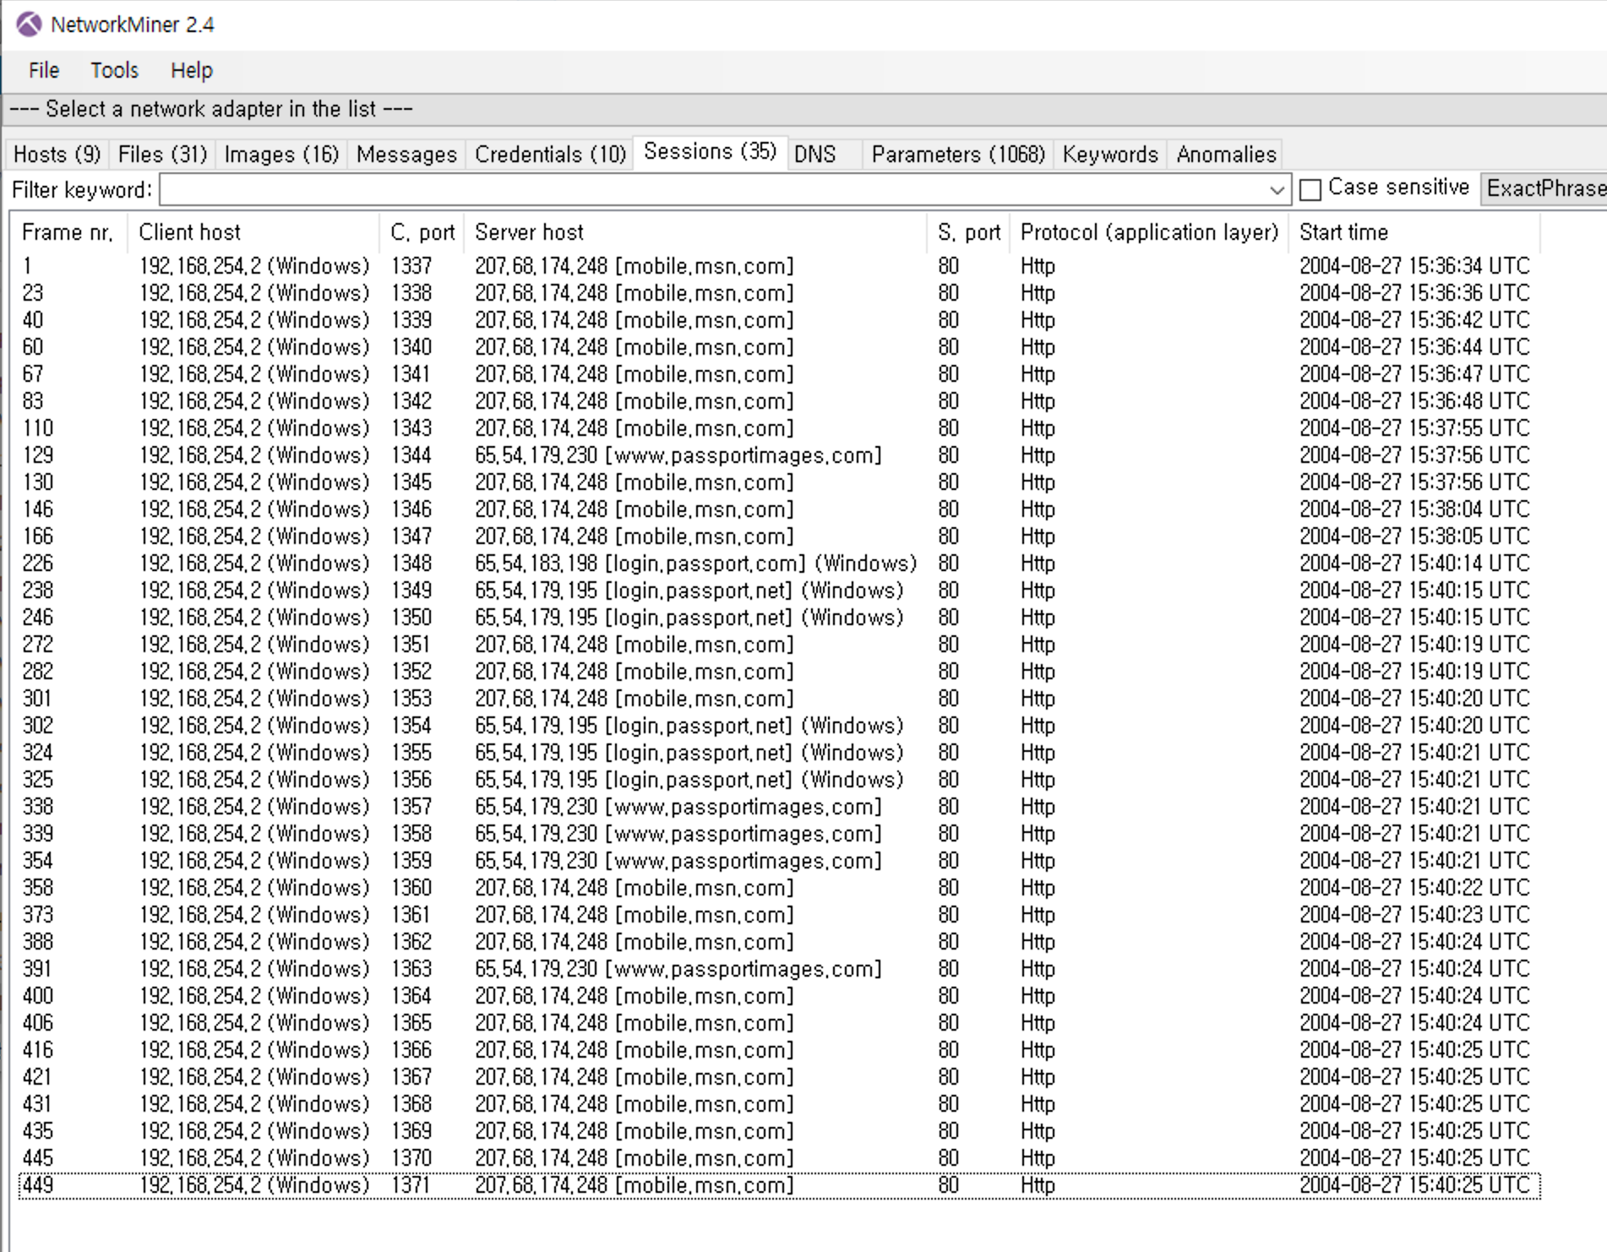Sort by the S. port column header
Image resolution: width=1607 pixels, height=1252 pixels.
968,232
